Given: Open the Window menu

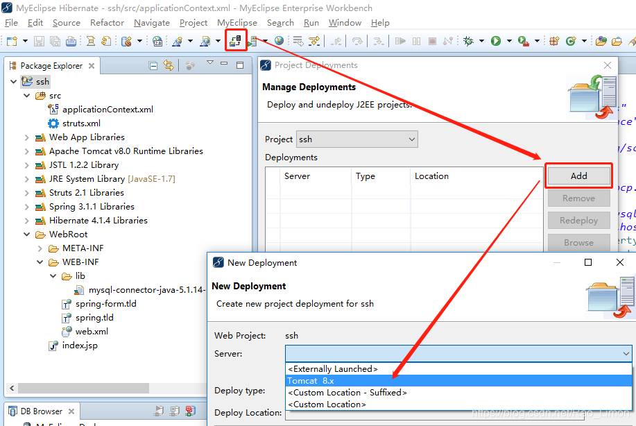Looking at the screenshot, I should [x=345, y=23].
